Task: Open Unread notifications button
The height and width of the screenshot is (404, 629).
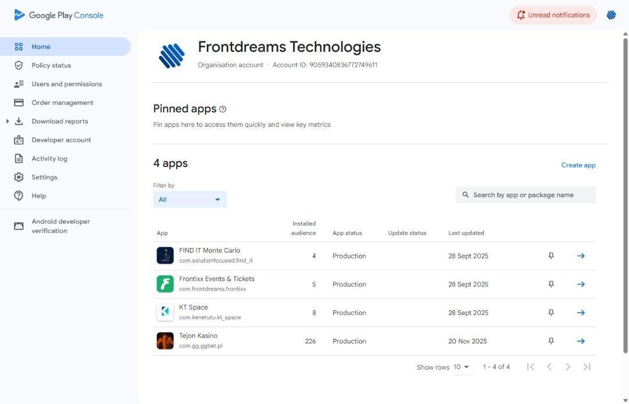Action: tap(553, 15)
